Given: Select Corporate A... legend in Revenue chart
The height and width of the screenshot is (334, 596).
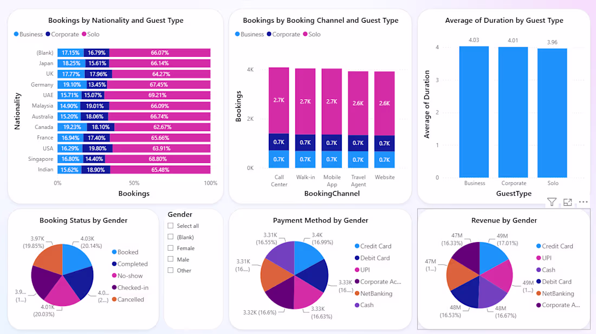Looking at the screenshot, I should pyautogui.click(x=558, y=305).
